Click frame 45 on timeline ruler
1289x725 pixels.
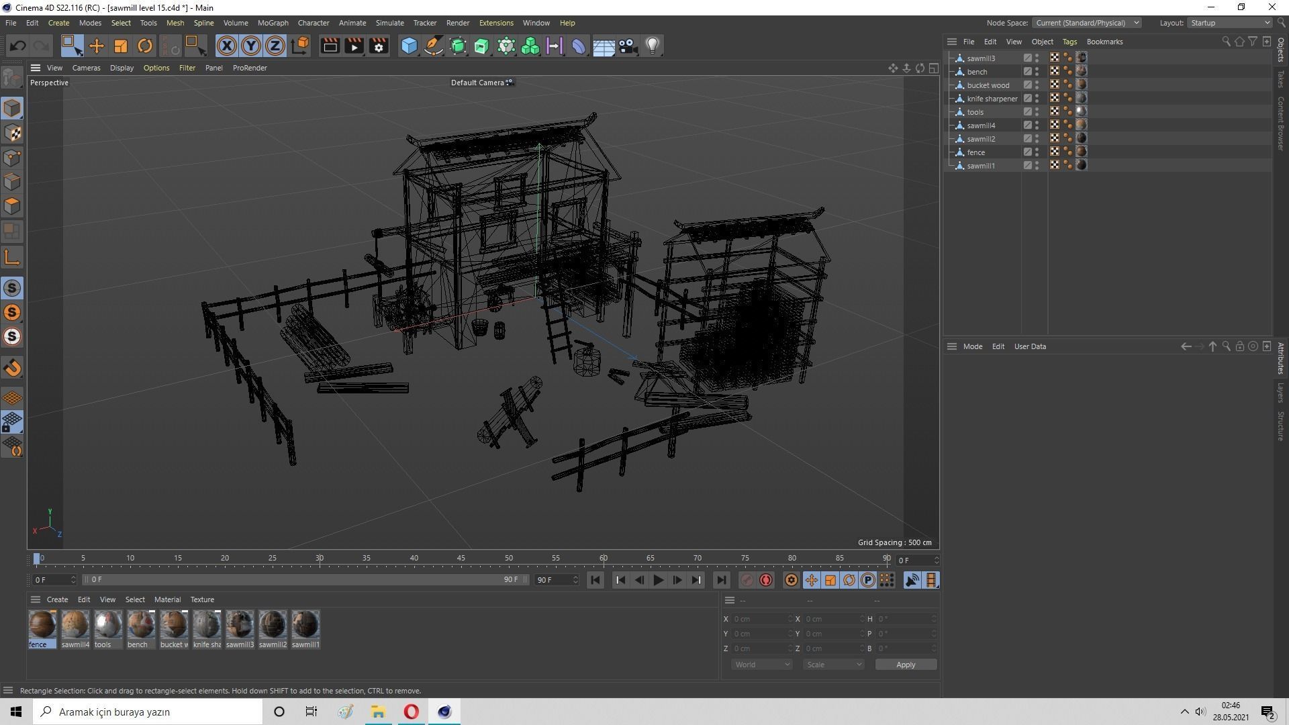click(461, 559)
